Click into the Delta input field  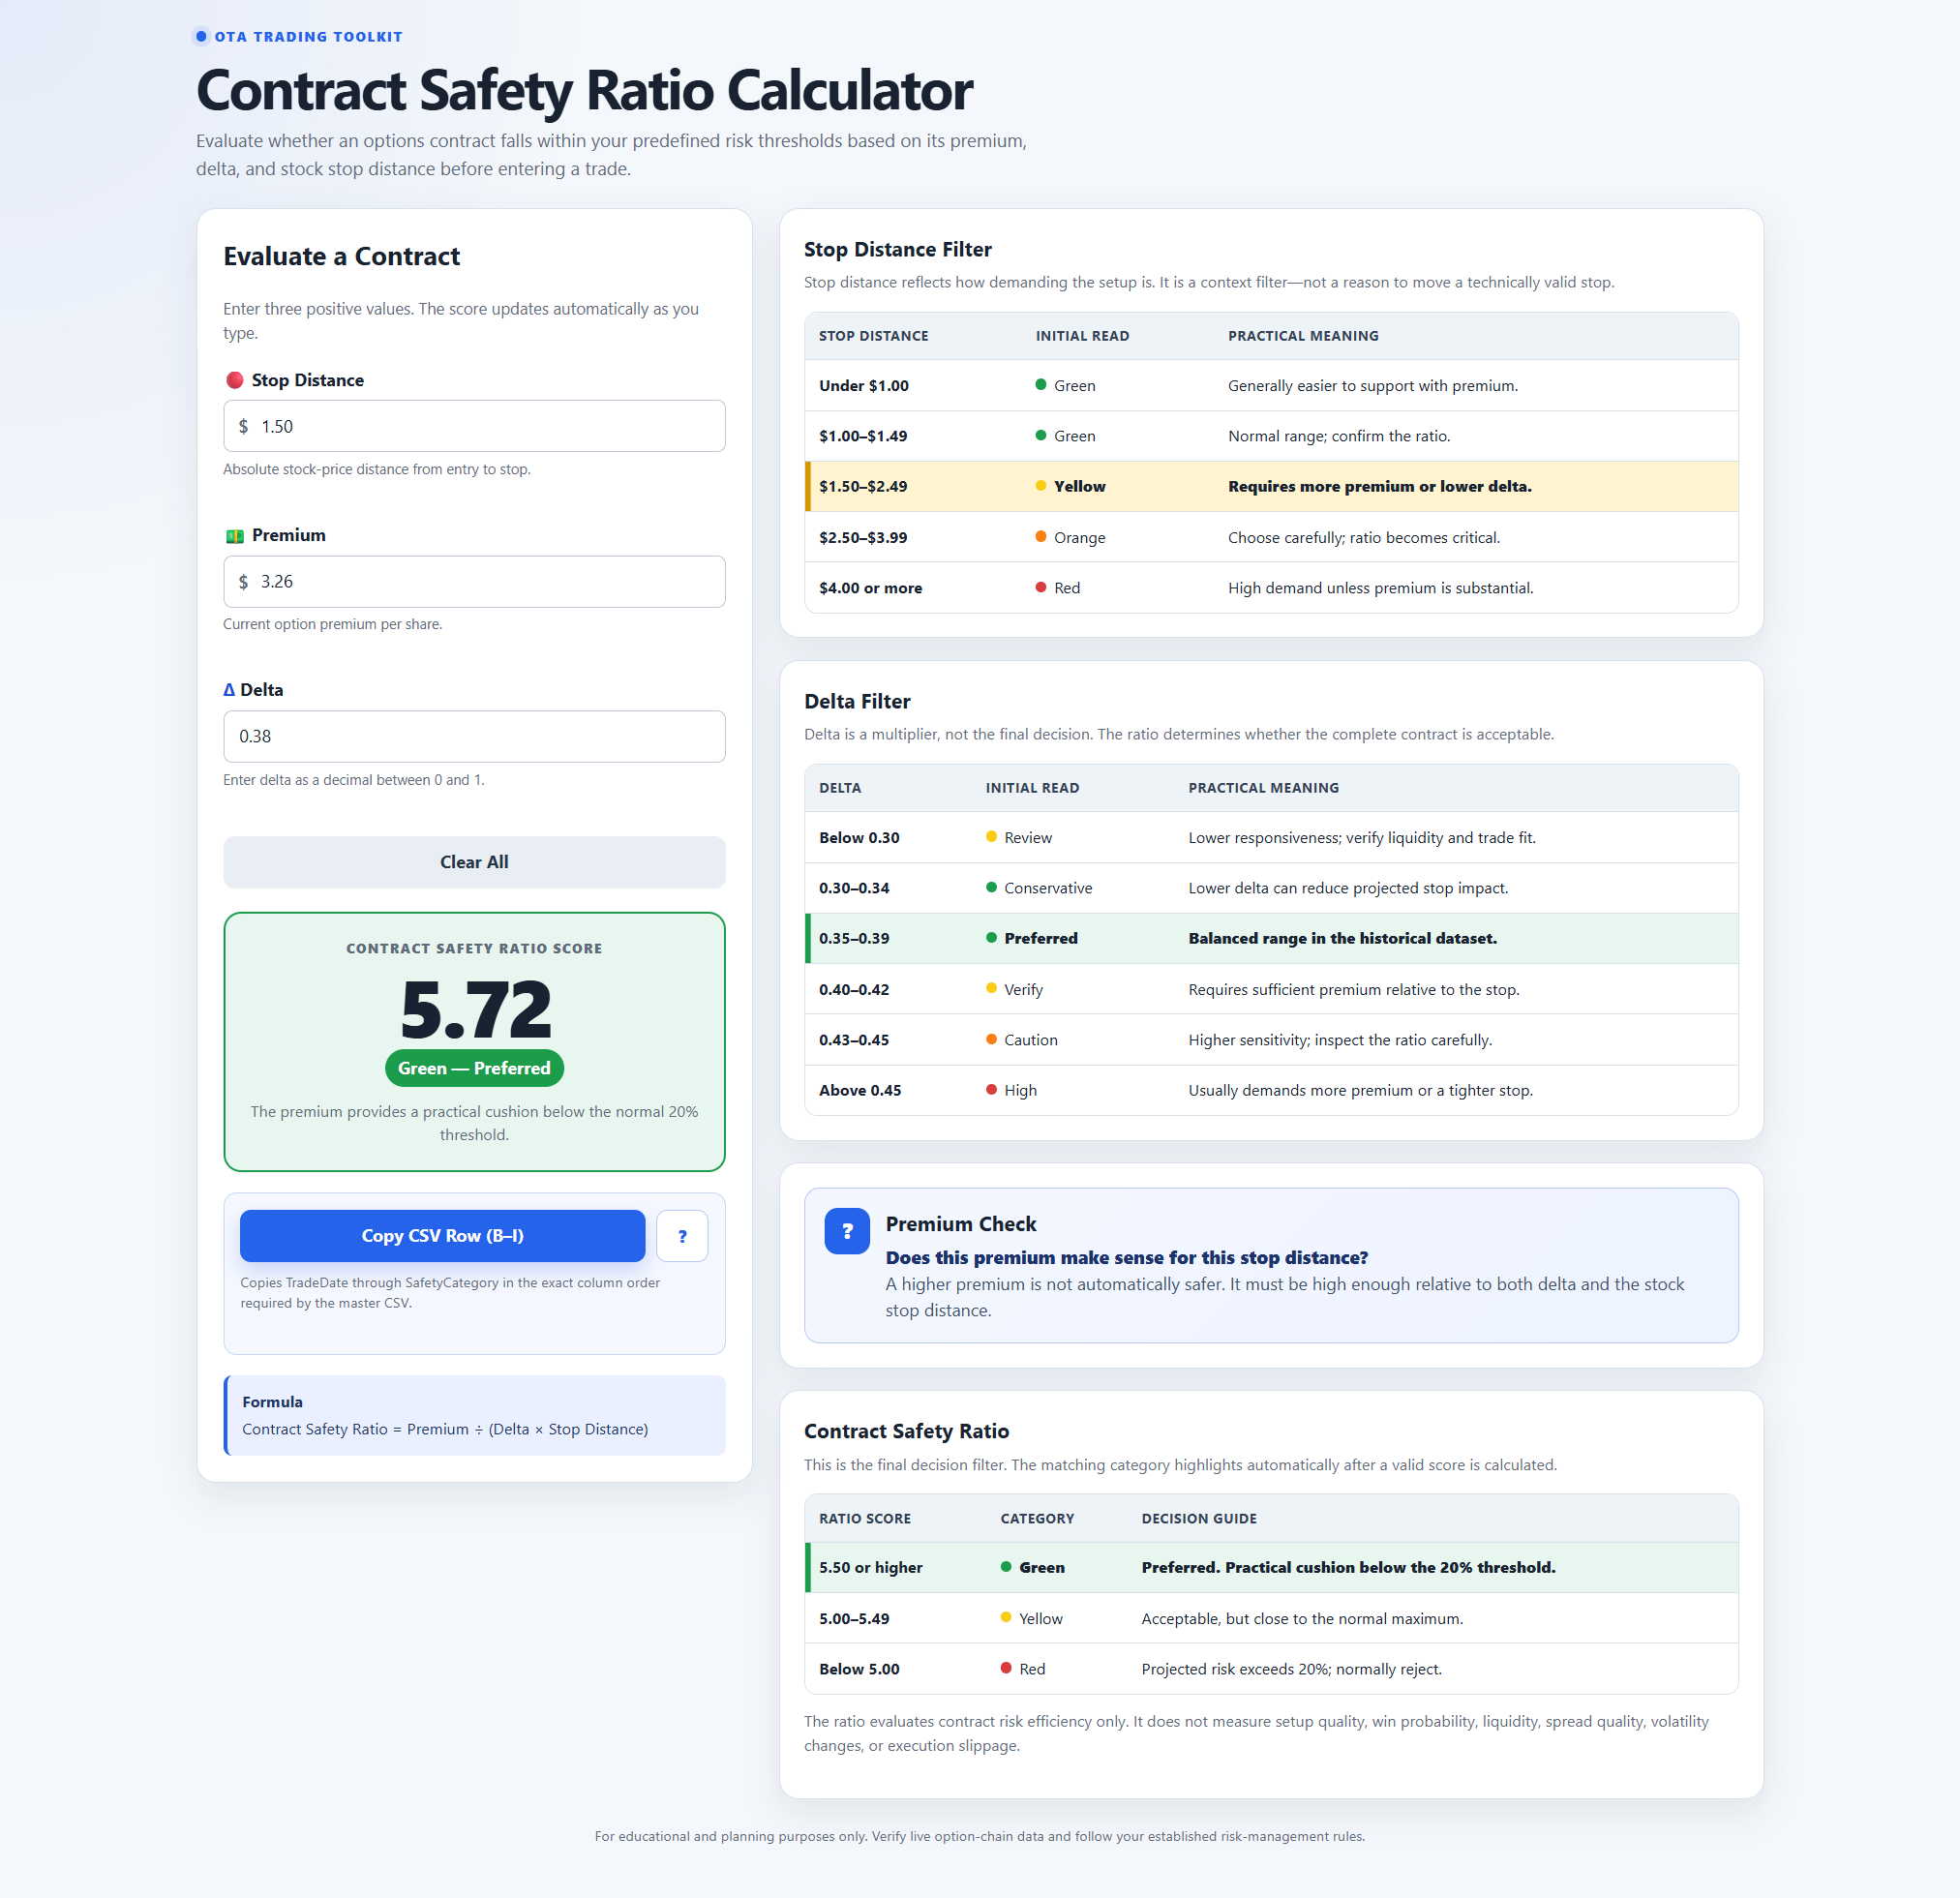coord(474,737)
